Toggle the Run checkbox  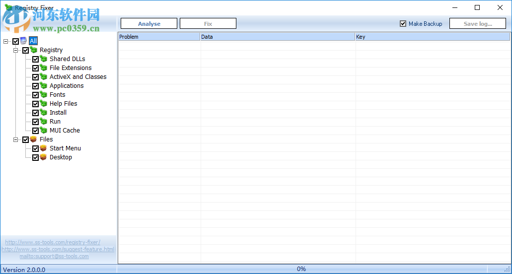(x=36, y=122)
